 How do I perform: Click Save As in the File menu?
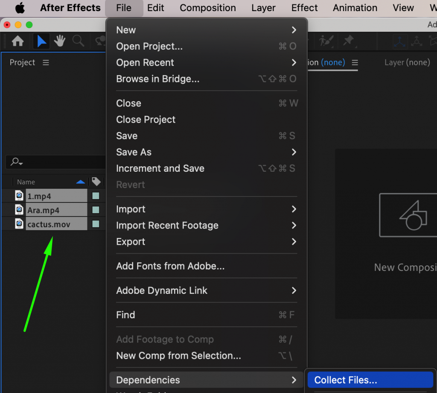coord(134,152)
